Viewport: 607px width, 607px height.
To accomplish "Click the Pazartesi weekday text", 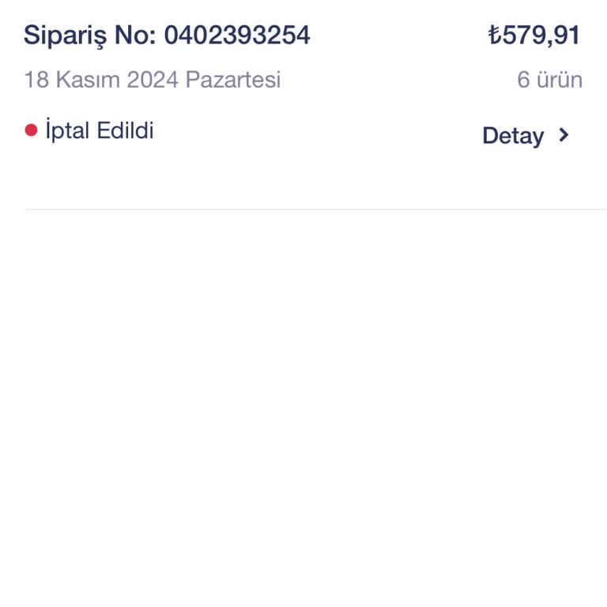I will pos(233,80).
